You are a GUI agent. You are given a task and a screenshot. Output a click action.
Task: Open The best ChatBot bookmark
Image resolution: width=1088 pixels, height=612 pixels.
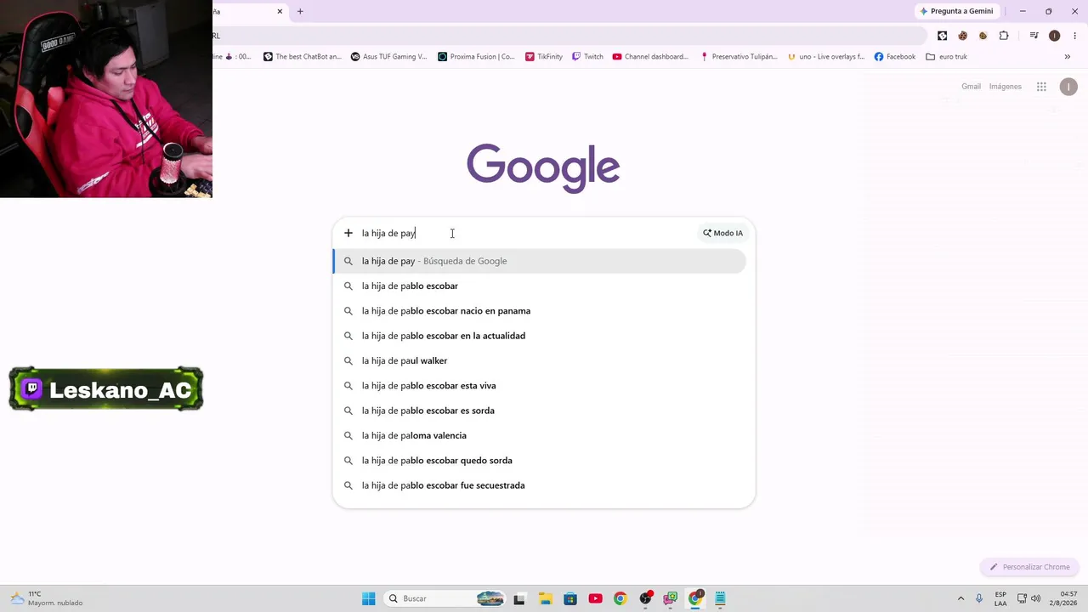tap(303, 57)
